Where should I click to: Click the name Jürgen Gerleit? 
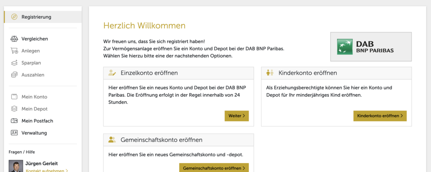tap(42, 164)
